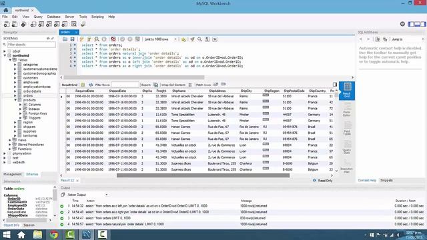427x240 pixels.
Task: Open preferences gear icon top right
Action: (402, 24)
